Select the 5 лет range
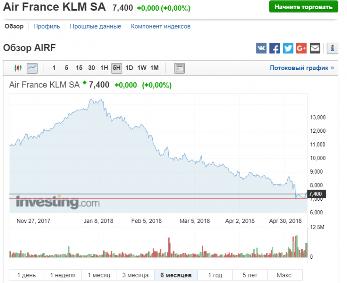 [x=250, y=275]
